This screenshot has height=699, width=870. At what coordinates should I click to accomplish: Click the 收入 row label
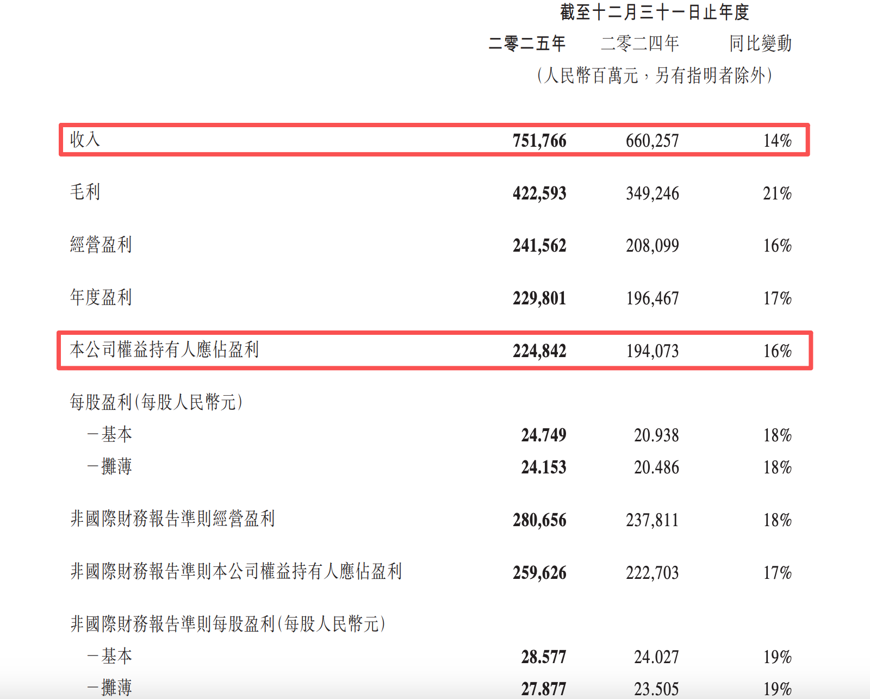[85, 140]
